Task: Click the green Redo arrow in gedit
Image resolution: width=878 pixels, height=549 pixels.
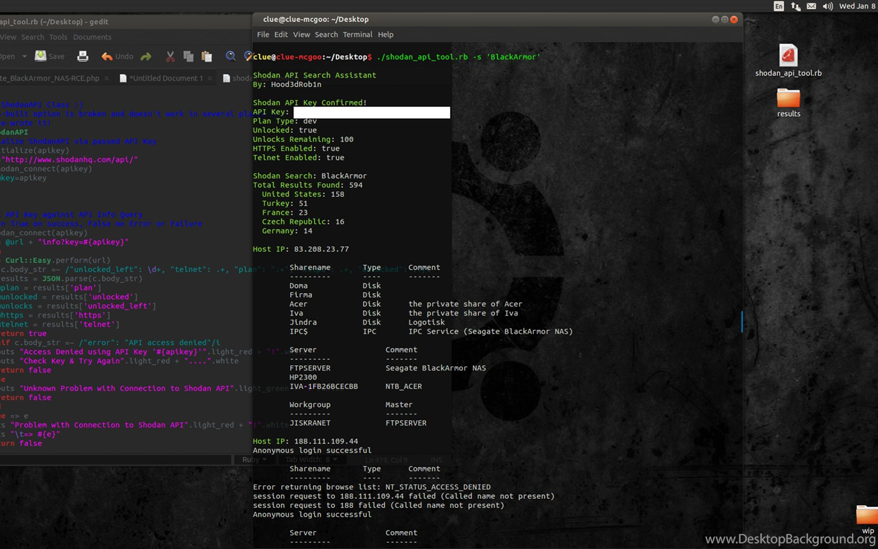Action: coord(145,56)
